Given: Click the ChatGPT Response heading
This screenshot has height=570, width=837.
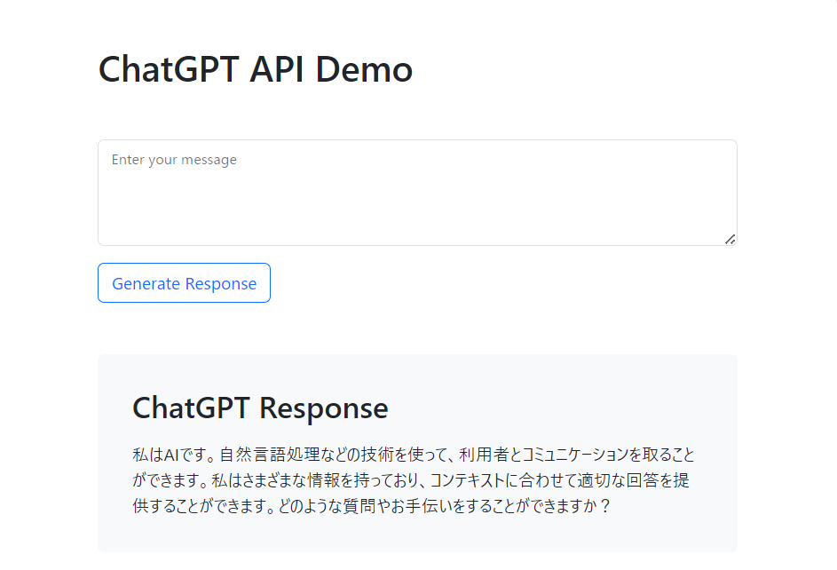Looking at the screenshot, I should click(259, 408).
